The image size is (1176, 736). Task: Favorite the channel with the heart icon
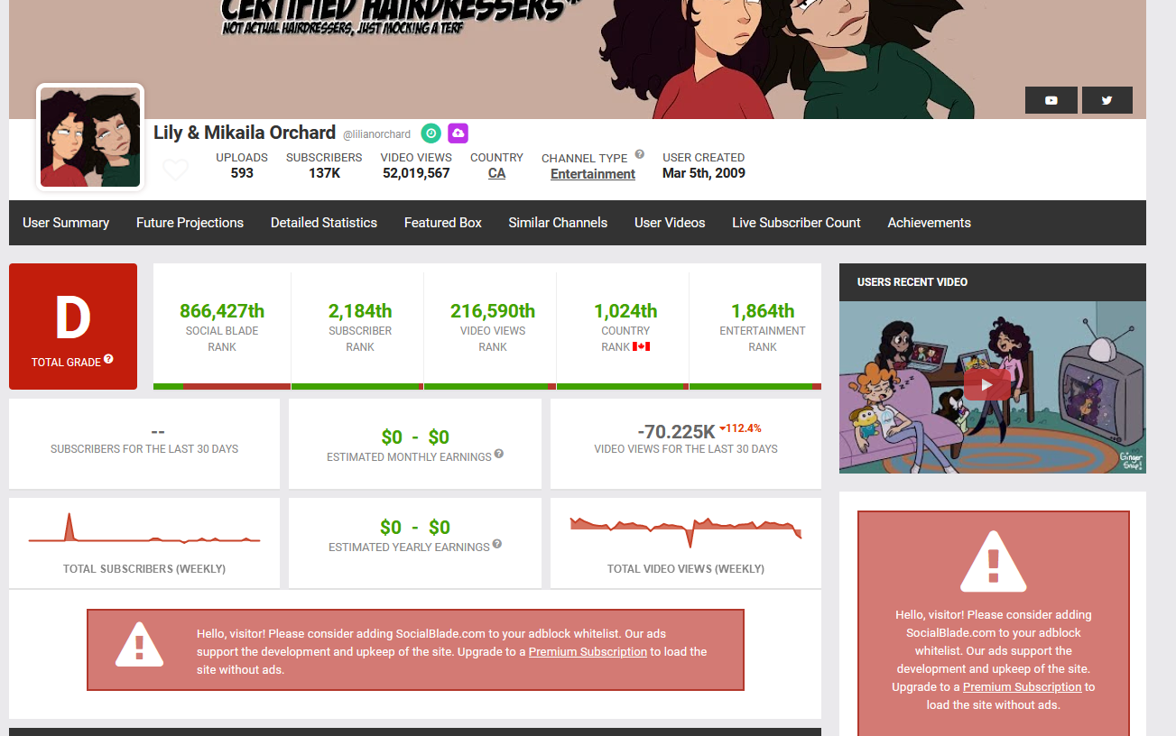175,170
